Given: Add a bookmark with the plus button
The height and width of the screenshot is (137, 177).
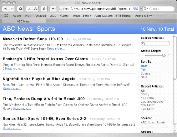Looking at the screenshot, I should coord(53,9).
